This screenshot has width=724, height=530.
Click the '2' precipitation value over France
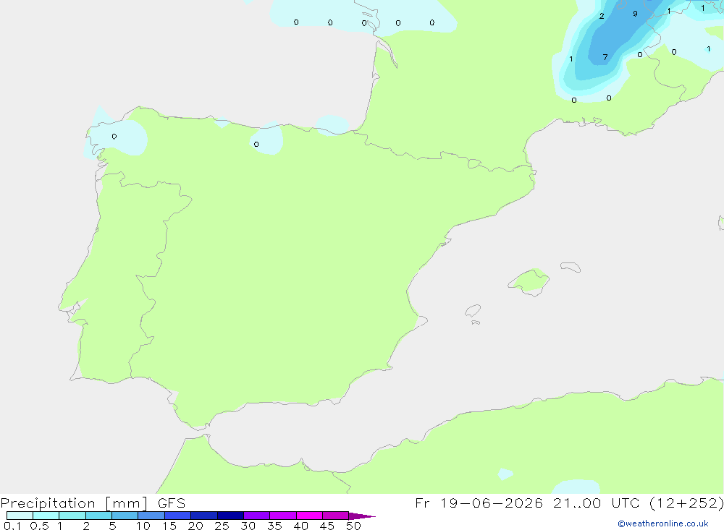coord(602,16)
